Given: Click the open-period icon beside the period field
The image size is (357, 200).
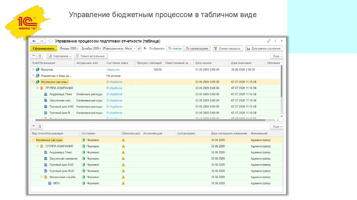Looking at the screenshot, I should point(139,49).
